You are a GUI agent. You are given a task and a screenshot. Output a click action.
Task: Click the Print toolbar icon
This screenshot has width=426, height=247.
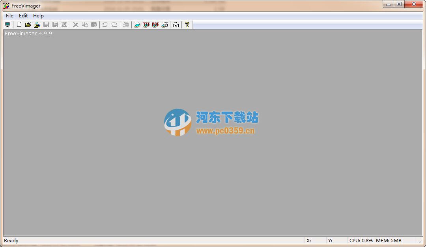tap(126, 25)
